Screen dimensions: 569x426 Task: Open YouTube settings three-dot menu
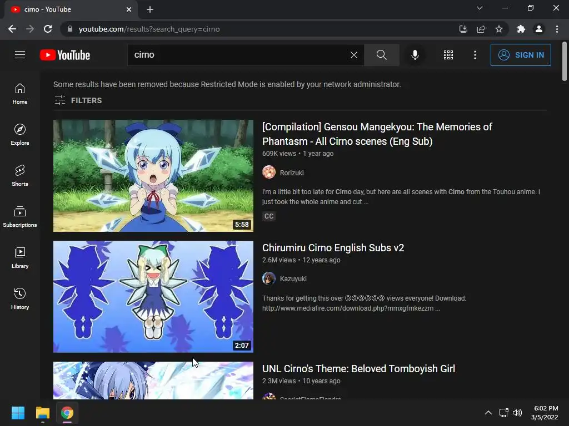pyautogui.click(x=475, y=55)
